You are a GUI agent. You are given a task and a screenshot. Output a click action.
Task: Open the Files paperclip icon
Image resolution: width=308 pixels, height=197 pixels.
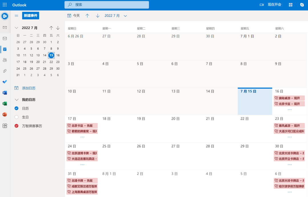[5, 71]
